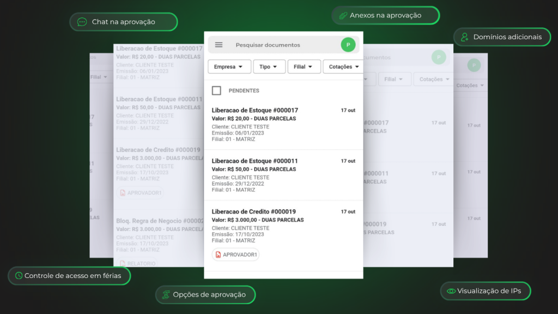Viewport: 558px width, 314px height.
Task: Click 17 out date on front-panel #000017 row
Action: [x=348, y=110]
